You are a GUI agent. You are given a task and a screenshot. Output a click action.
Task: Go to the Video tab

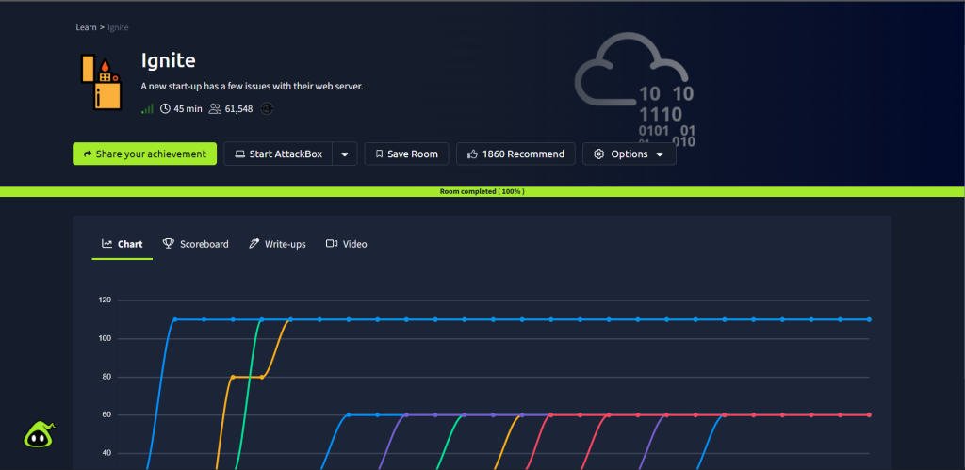click(x=347, y=244)
